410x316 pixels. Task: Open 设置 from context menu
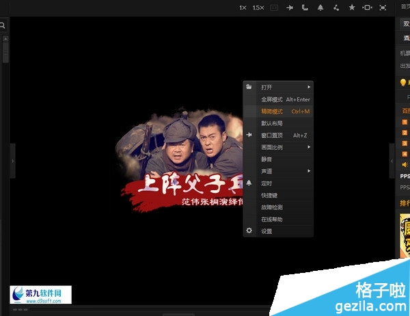(x=278, y=231)
